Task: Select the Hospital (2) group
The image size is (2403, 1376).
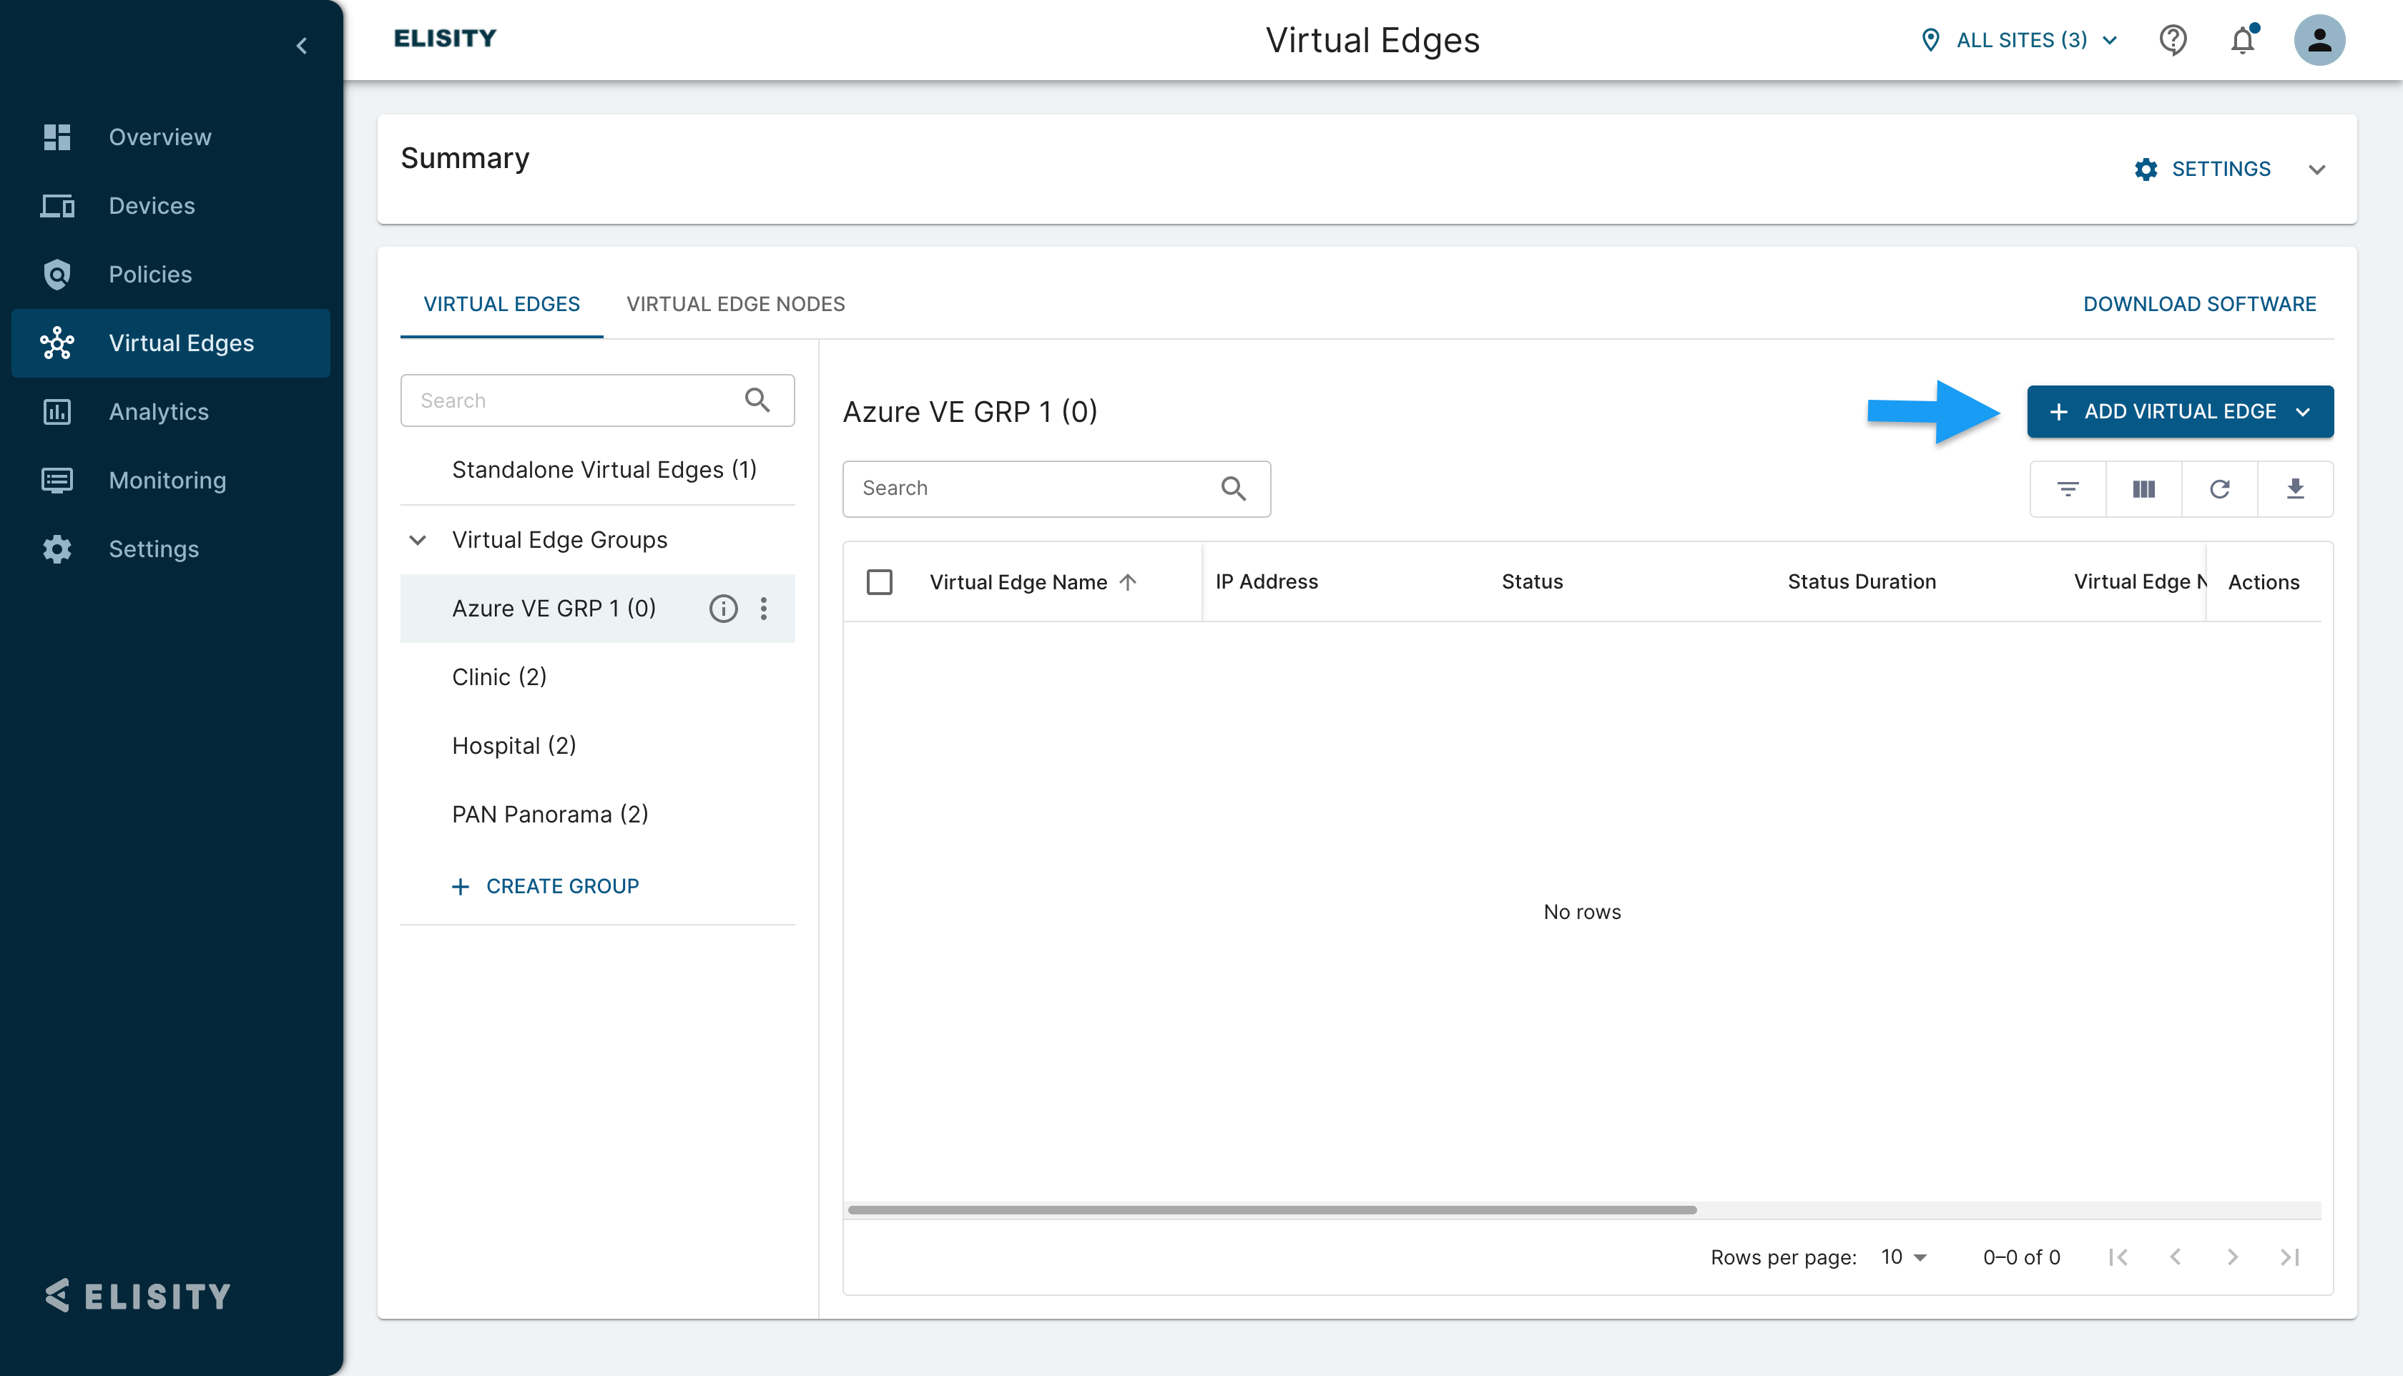Action: coord(597,746)
